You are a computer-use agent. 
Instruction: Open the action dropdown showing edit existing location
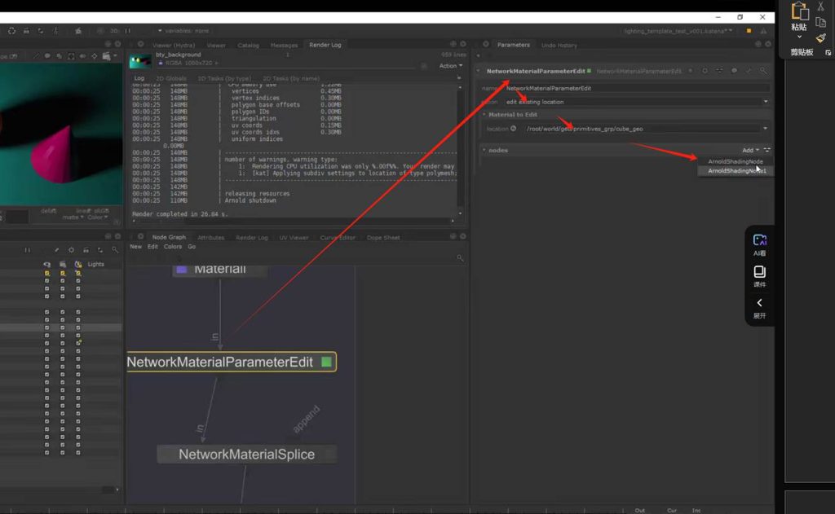pyautogui.click(x=636, y=102)
